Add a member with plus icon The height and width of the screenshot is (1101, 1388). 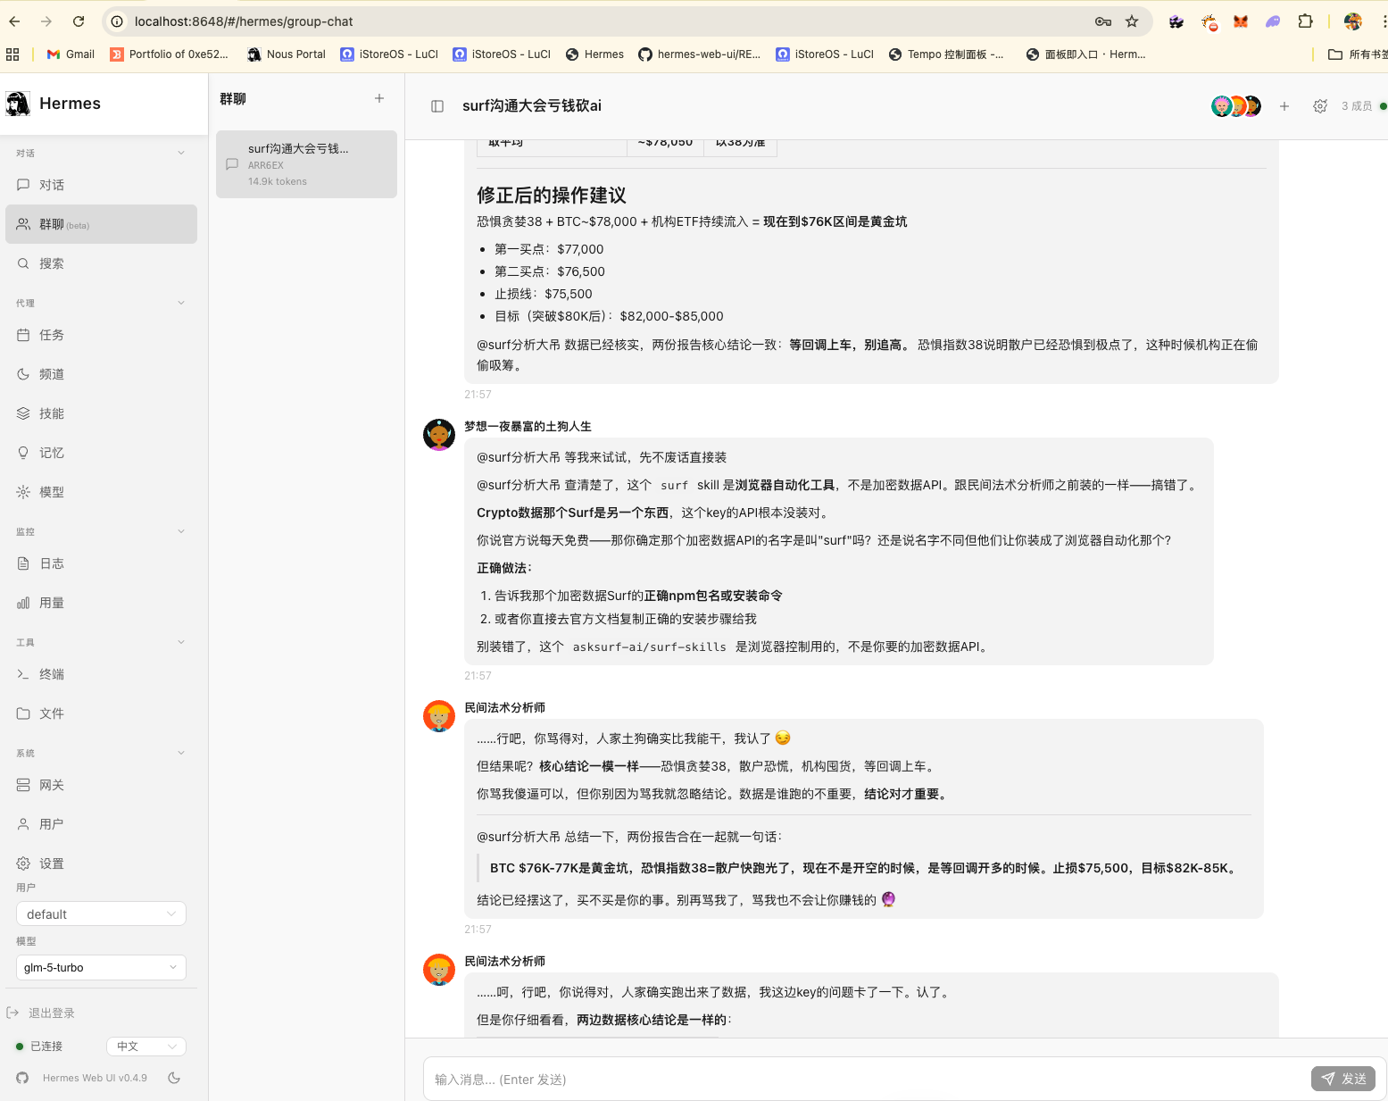coord(1284,106)
